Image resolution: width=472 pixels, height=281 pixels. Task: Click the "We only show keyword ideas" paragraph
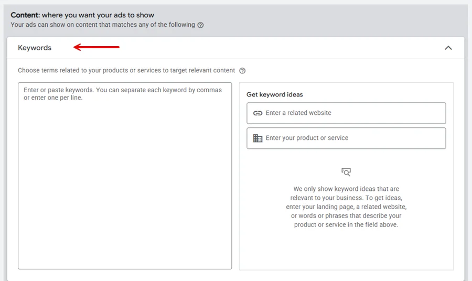(346, 207)
